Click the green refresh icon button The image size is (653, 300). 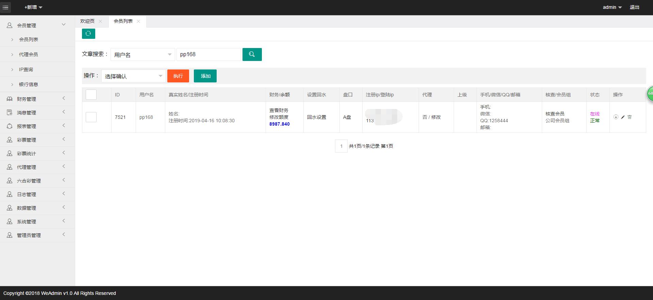click(88, 33)
